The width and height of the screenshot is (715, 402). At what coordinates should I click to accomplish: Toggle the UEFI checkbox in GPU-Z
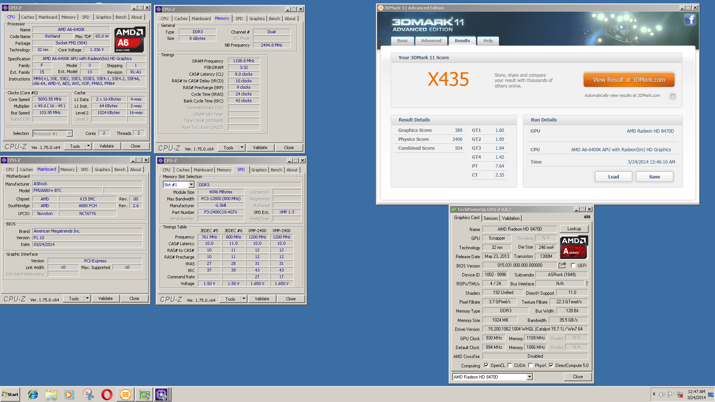pos(573,266)
